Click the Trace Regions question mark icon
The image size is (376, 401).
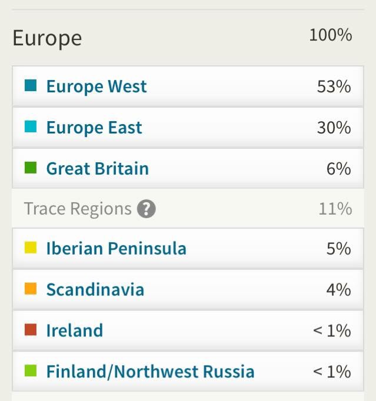click(147, 209)
